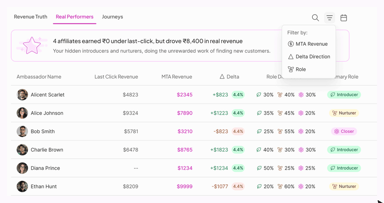This screenshot has height=203, width=384.
Task: Click delta value +$1823
Action: tap(219, 150)
